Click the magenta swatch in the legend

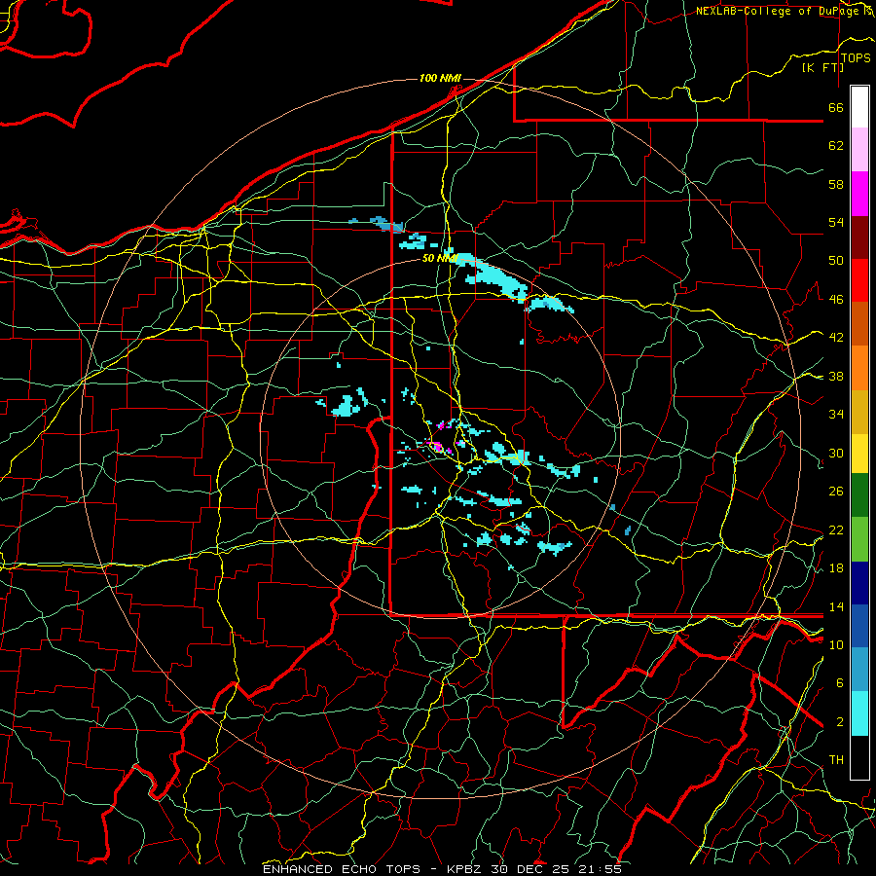[859, 194]
